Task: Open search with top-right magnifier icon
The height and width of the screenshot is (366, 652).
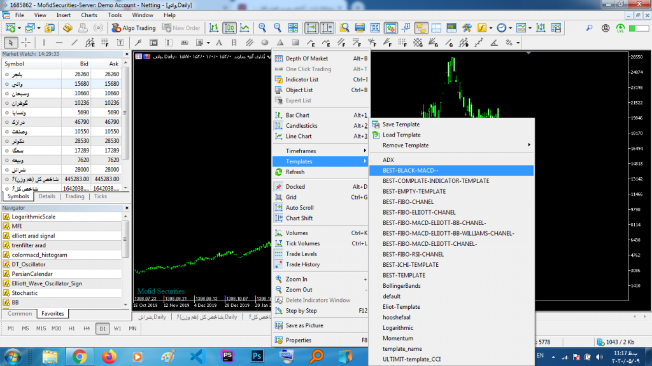Action: [x=588, y=28]
